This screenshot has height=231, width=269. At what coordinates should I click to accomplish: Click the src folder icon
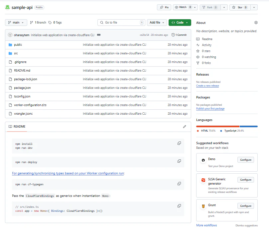10,53
